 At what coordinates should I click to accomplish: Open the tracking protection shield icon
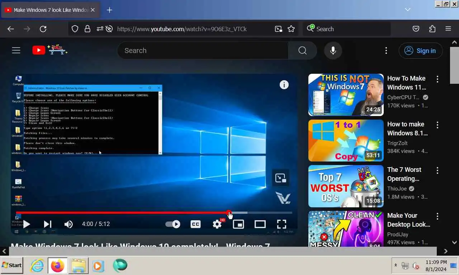point(75,29)
